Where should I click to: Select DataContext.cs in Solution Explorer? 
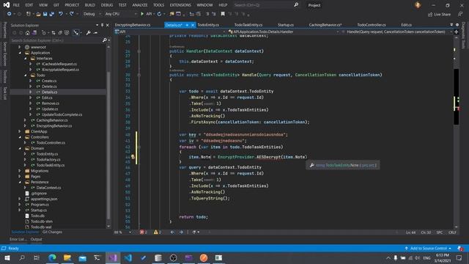click(x=49, y=188)
